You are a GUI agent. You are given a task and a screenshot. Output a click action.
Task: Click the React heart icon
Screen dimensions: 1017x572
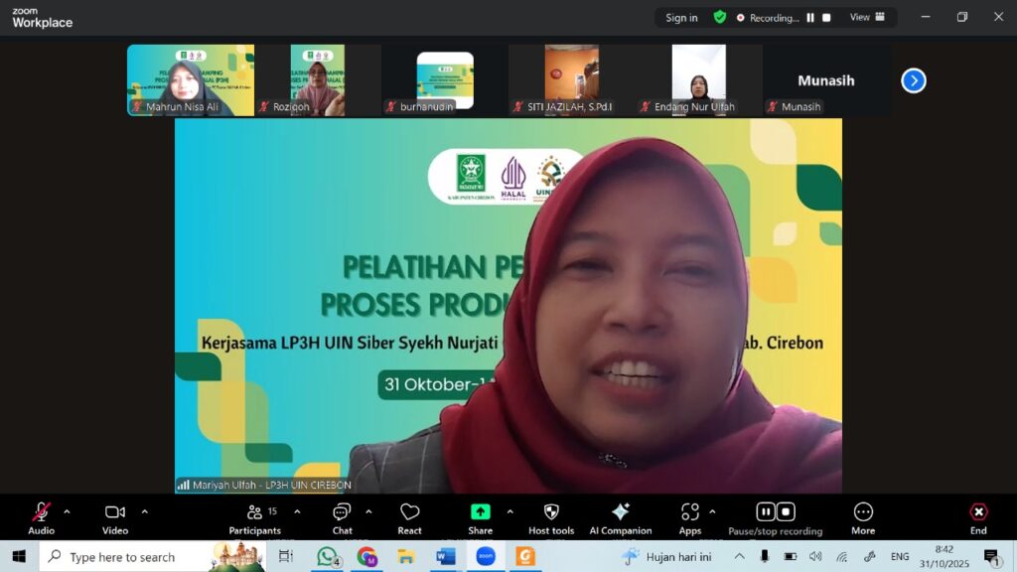tap(409, 514)
